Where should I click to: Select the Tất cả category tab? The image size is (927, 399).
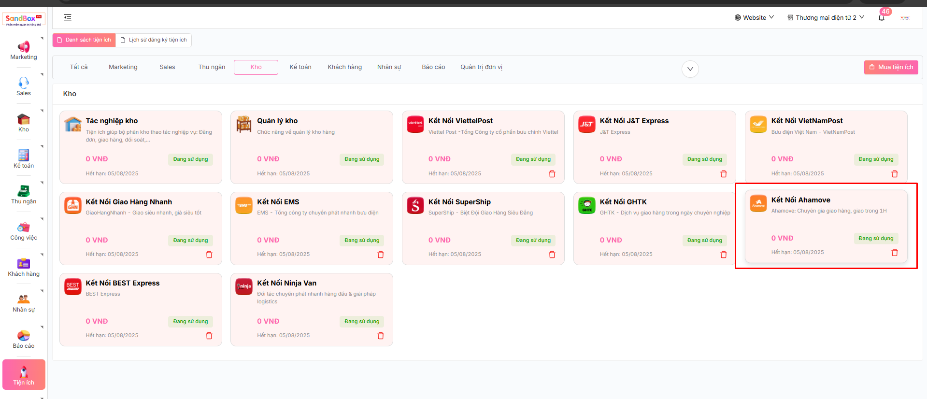pyautogui.click(x=79, y=67)
